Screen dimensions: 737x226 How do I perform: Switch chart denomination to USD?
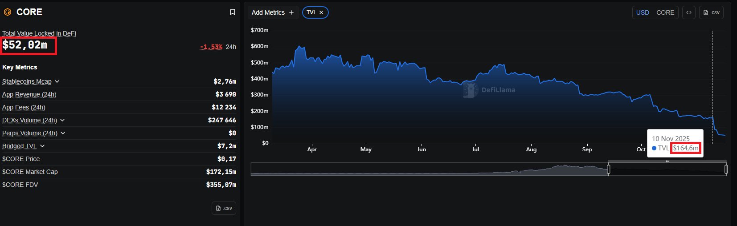[x=642, y=12]
